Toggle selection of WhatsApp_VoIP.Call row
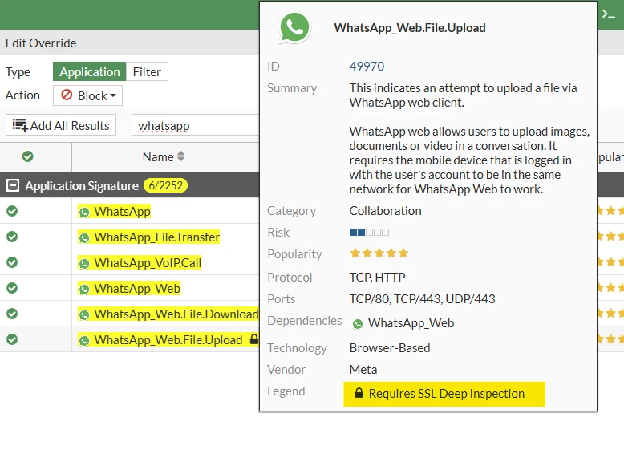The height and width of the screenshot is (450, 624). [x=12, y=262]
